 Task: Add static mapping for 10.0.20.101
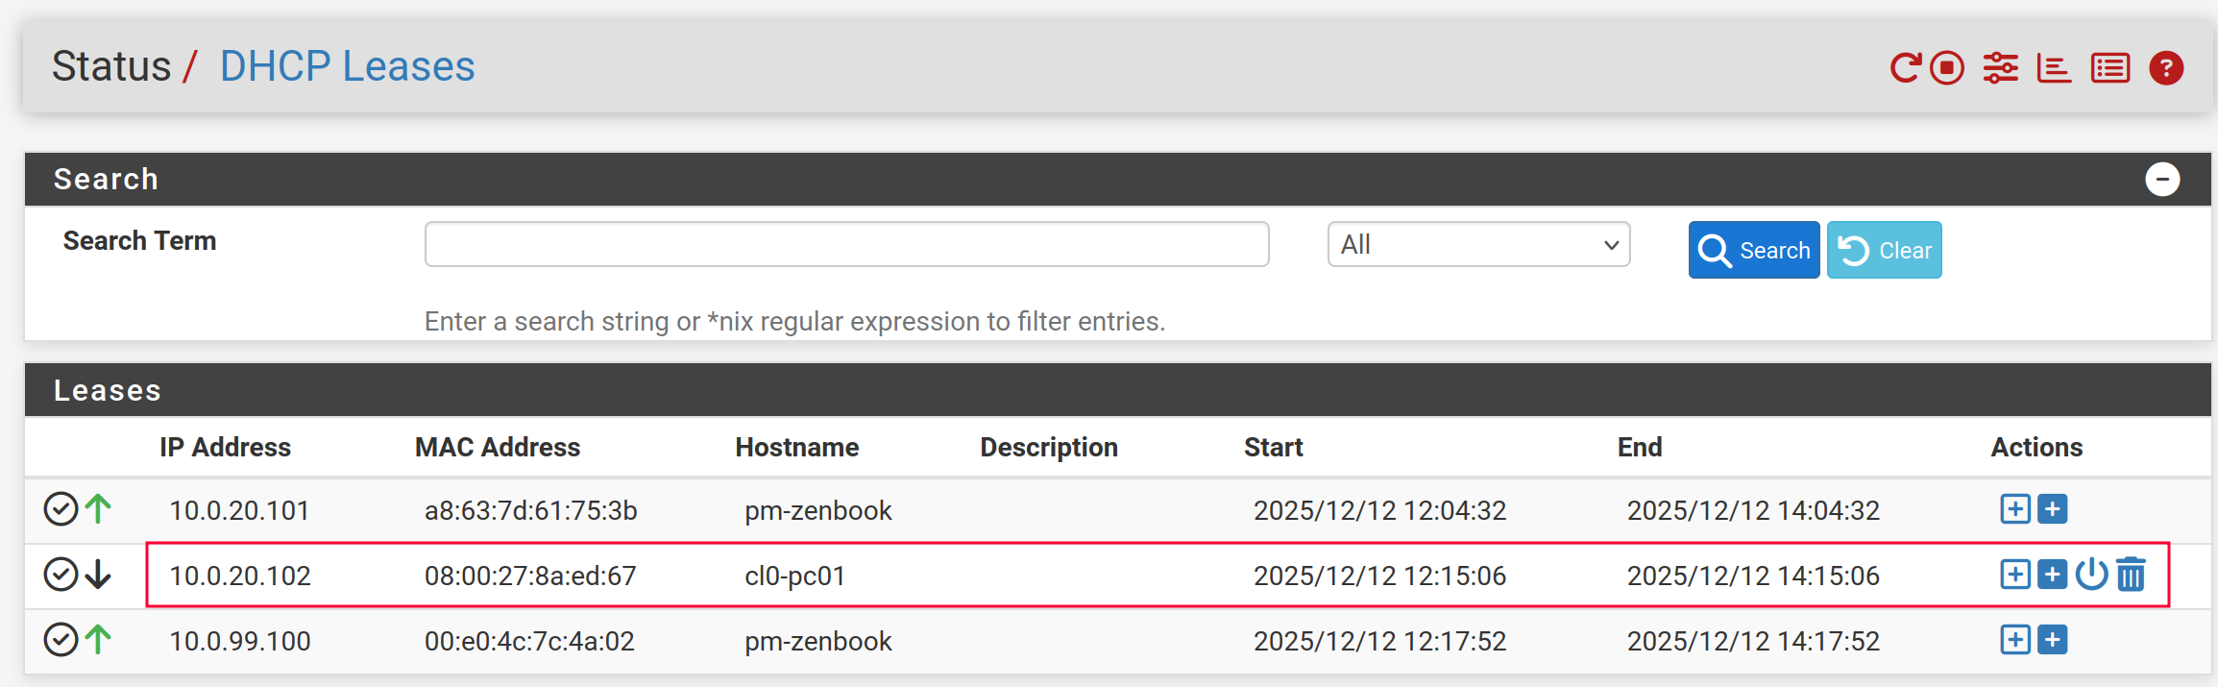(x=2015, y=509)
